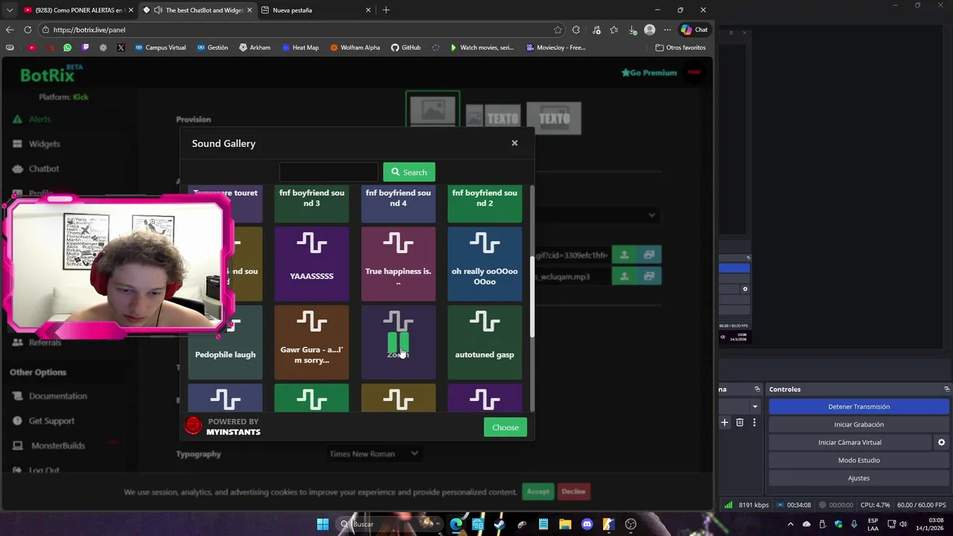Click Iniciar Cámara Virtual in OBS
This screenshot has width=953, height=536.
coord(850,442)
